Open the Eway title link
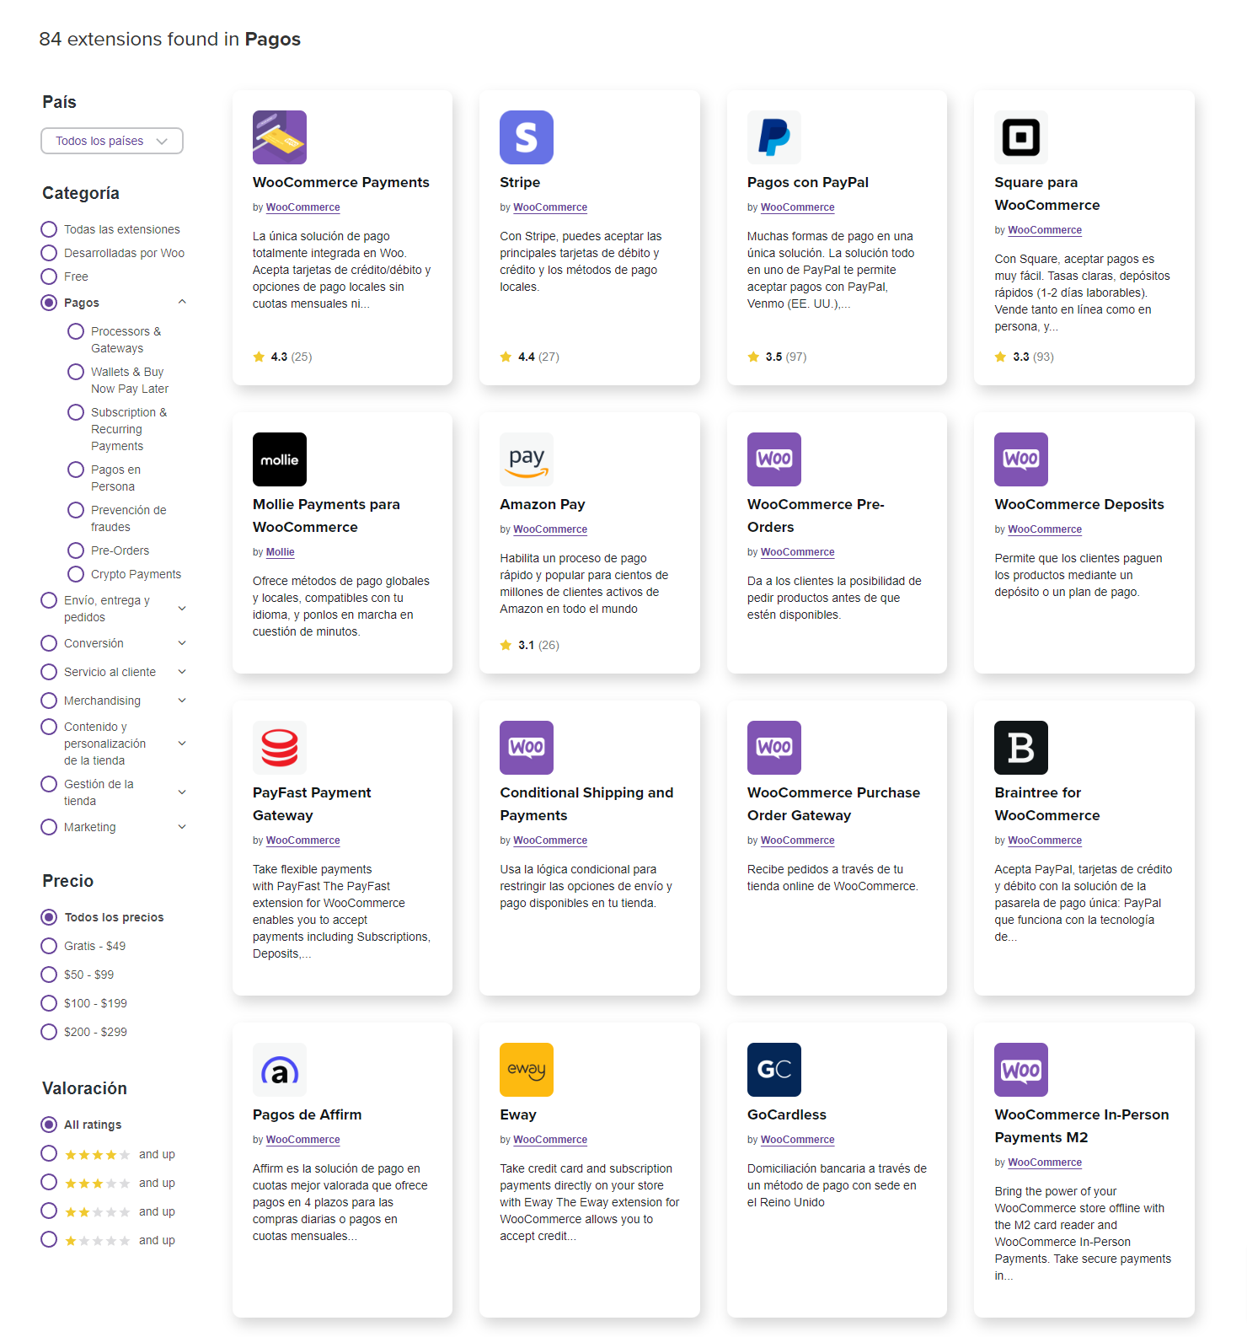Viewport: 1247px width, 1337px height. 518,1114
